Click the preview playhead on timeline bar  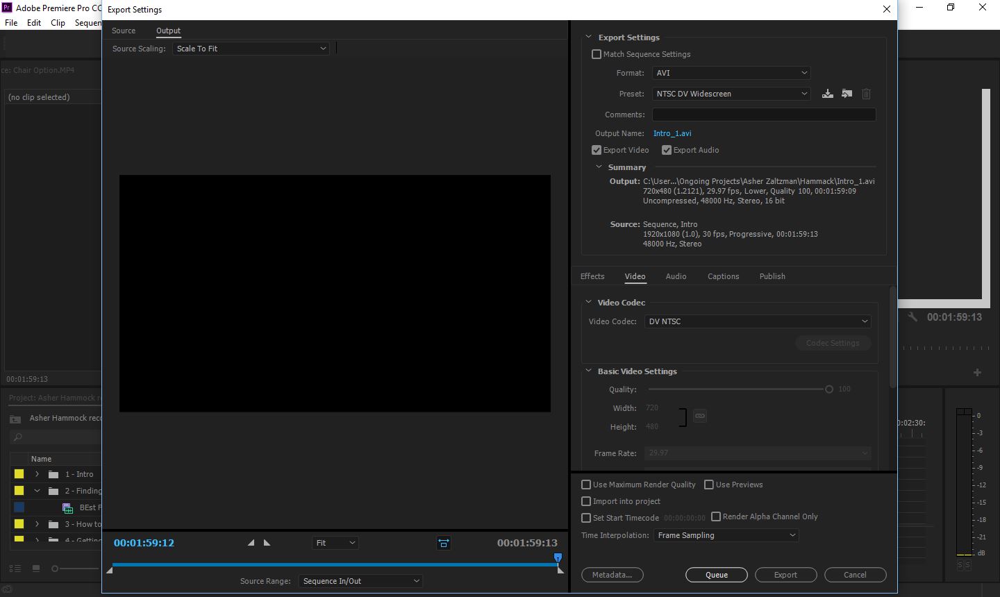(x=558, y=557)
